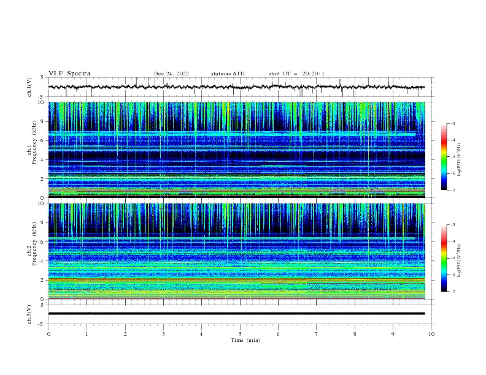Click the upper color scale bar
486x375 pixels.
pos(444,157)
